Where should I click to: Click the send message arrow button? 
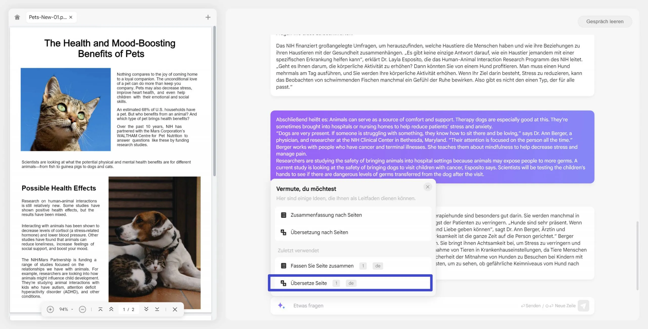(583, 306)
